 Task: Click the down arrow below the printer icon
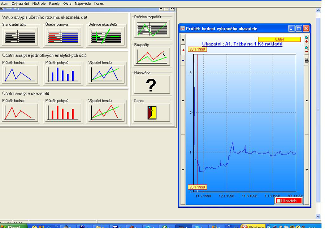point(307,170)
